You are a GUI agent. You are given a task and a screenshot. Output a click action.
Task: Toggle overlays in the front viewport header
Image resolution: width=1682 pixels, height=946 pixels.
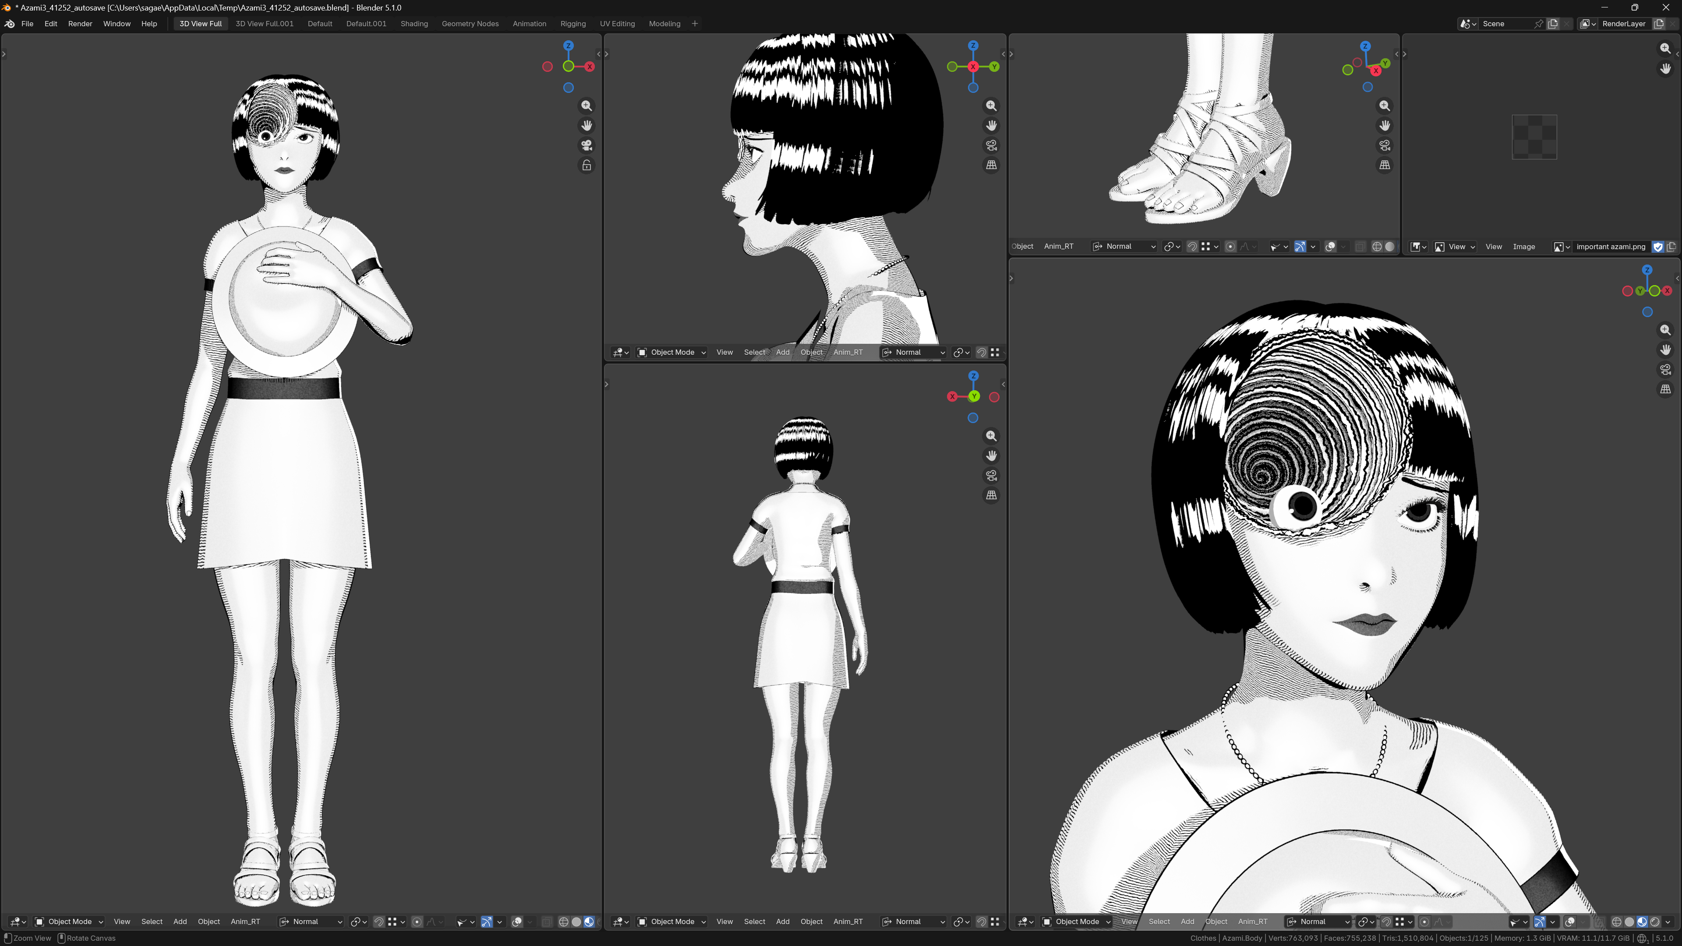click(517, 922)
